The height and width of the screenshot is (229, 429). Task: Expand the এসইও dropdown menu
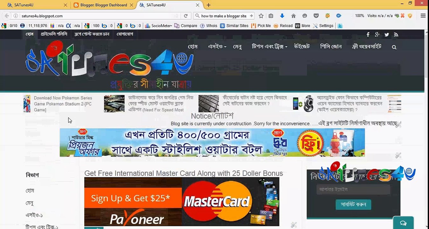[x=217, y=46]
